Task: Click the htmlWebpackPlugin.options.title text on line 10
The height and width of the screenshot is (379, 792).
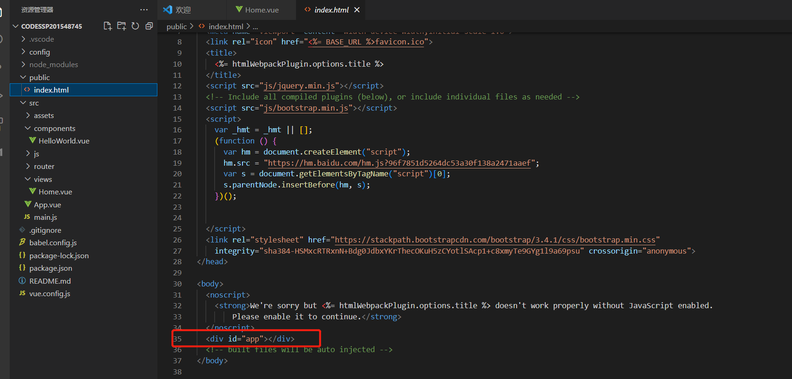Action: 301,64
